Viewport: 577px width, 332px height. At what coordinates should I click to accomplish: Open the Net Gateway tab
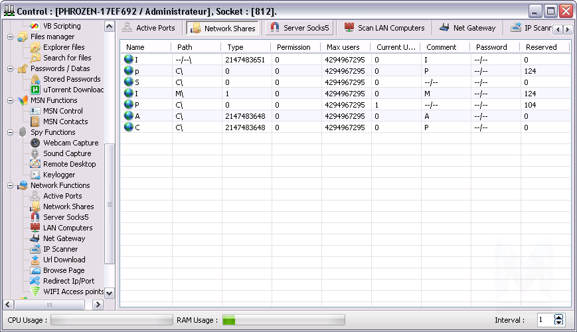[467, 28]
